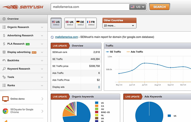
Task: Click the SE Traffic value 449,394
Action: click(x=95, y=59)
